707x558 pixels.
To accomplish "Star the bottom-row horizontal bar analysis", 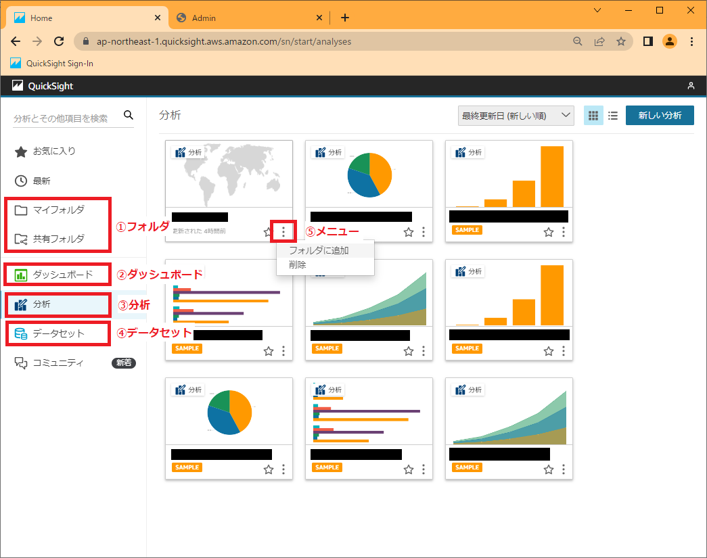I will (x=409, y=469).
